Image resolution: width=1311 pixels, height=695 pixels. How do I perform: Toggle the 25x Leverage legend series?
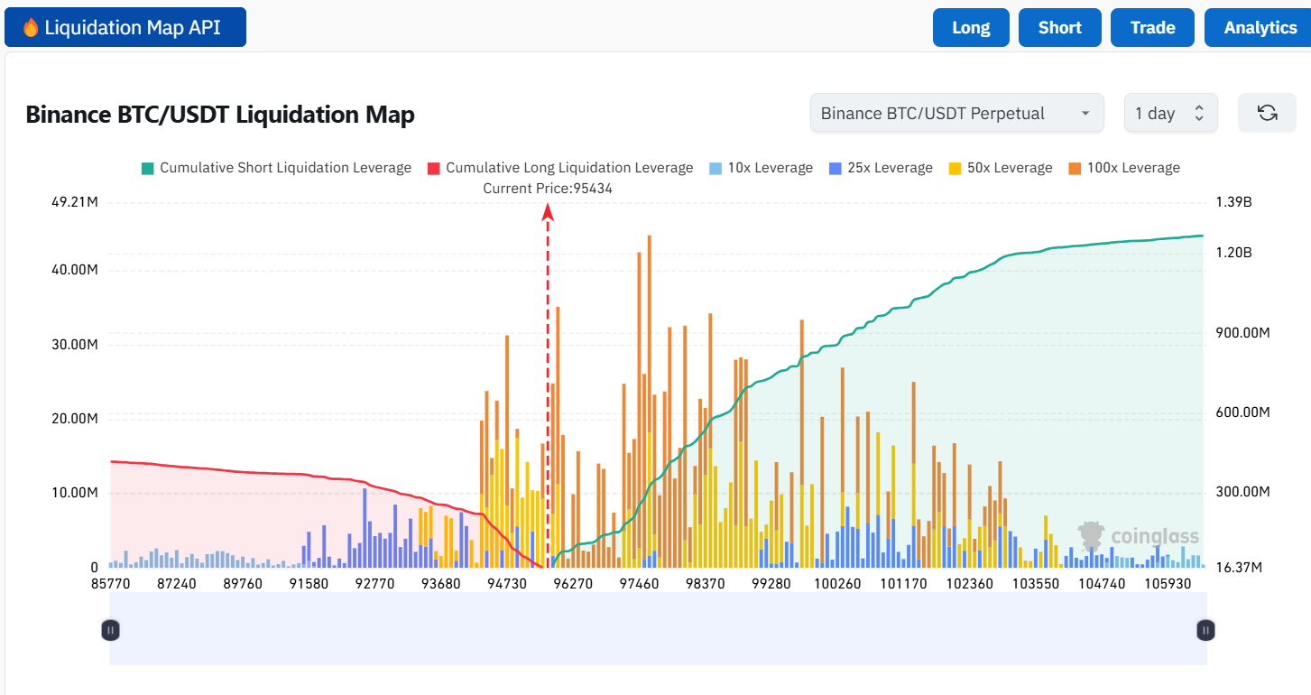tap(881, 168)
